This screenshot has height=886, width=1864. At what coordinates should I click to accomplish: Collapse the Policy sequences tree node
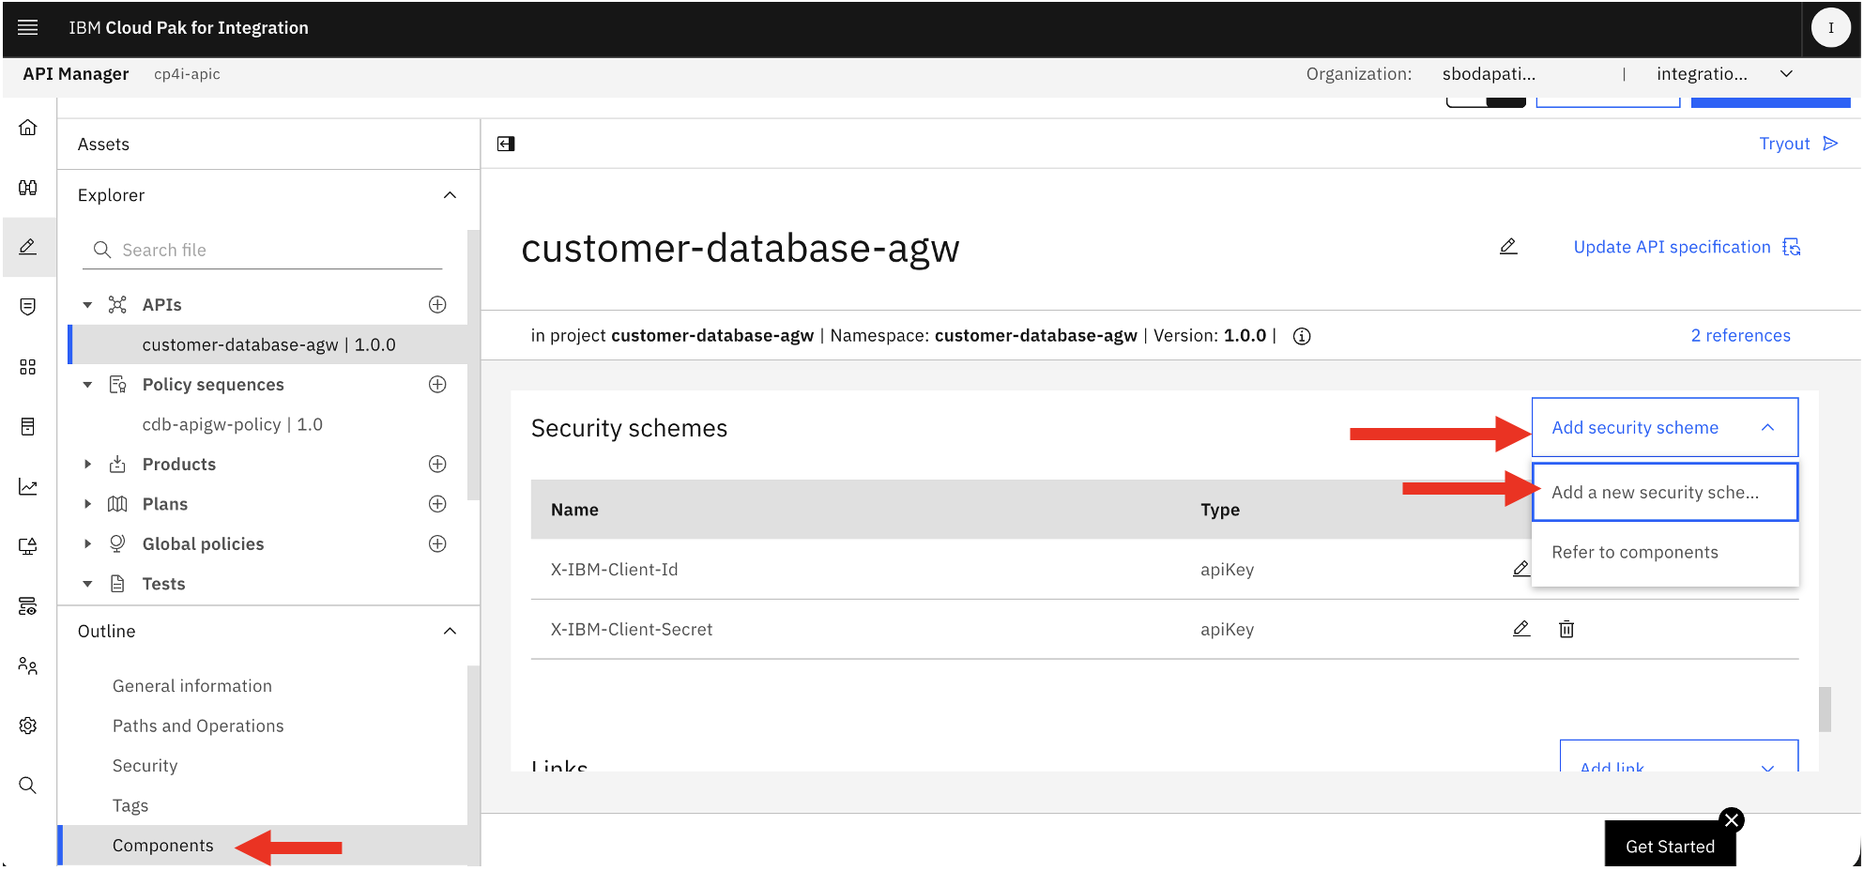(x=87, y=385)
